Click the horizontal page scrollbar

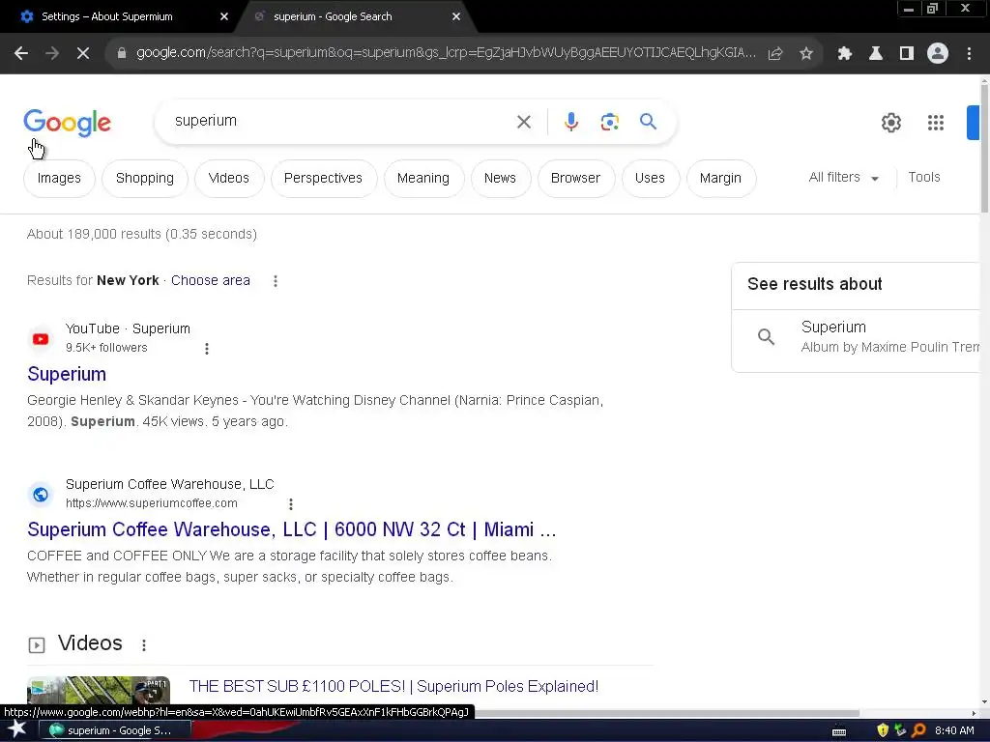666,713
